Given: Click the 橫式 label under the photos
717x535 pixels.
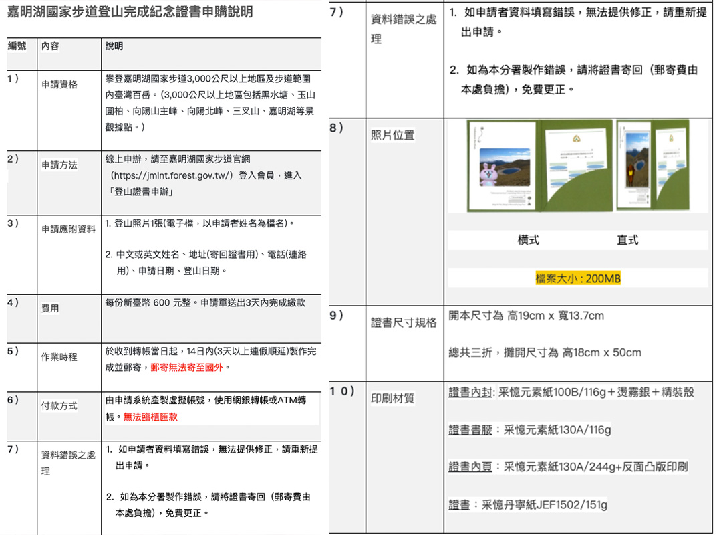Looking at the screenshot, I should 528,240.
